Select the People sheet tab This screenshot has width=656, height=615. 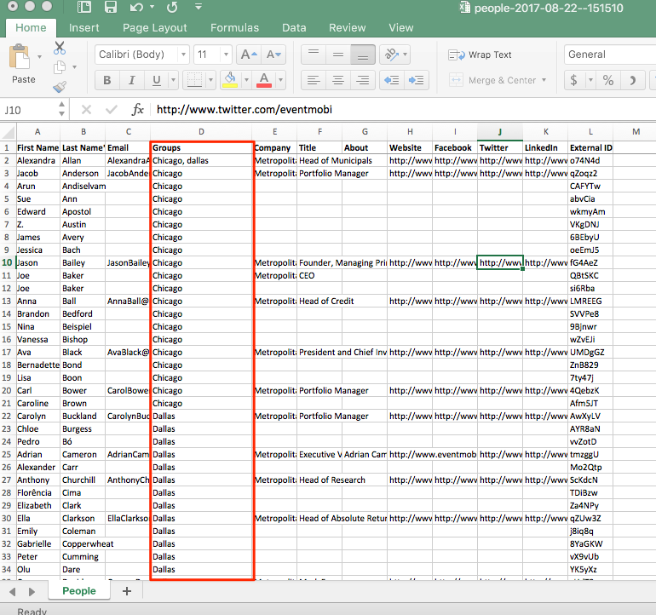(x=79, y=591)
